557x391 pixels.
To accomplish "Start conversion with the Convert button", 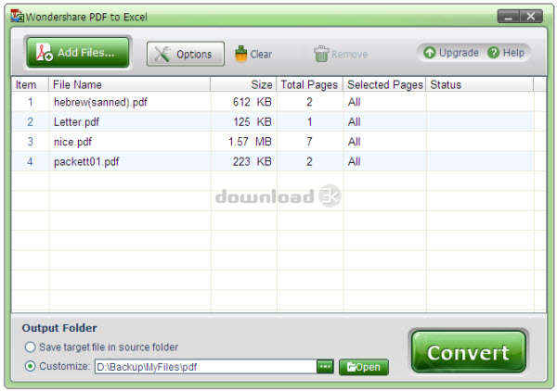I will [468, 353].
